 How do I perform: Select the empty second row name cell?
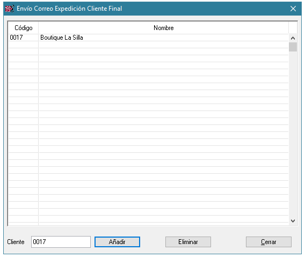[x=164, y=45]
